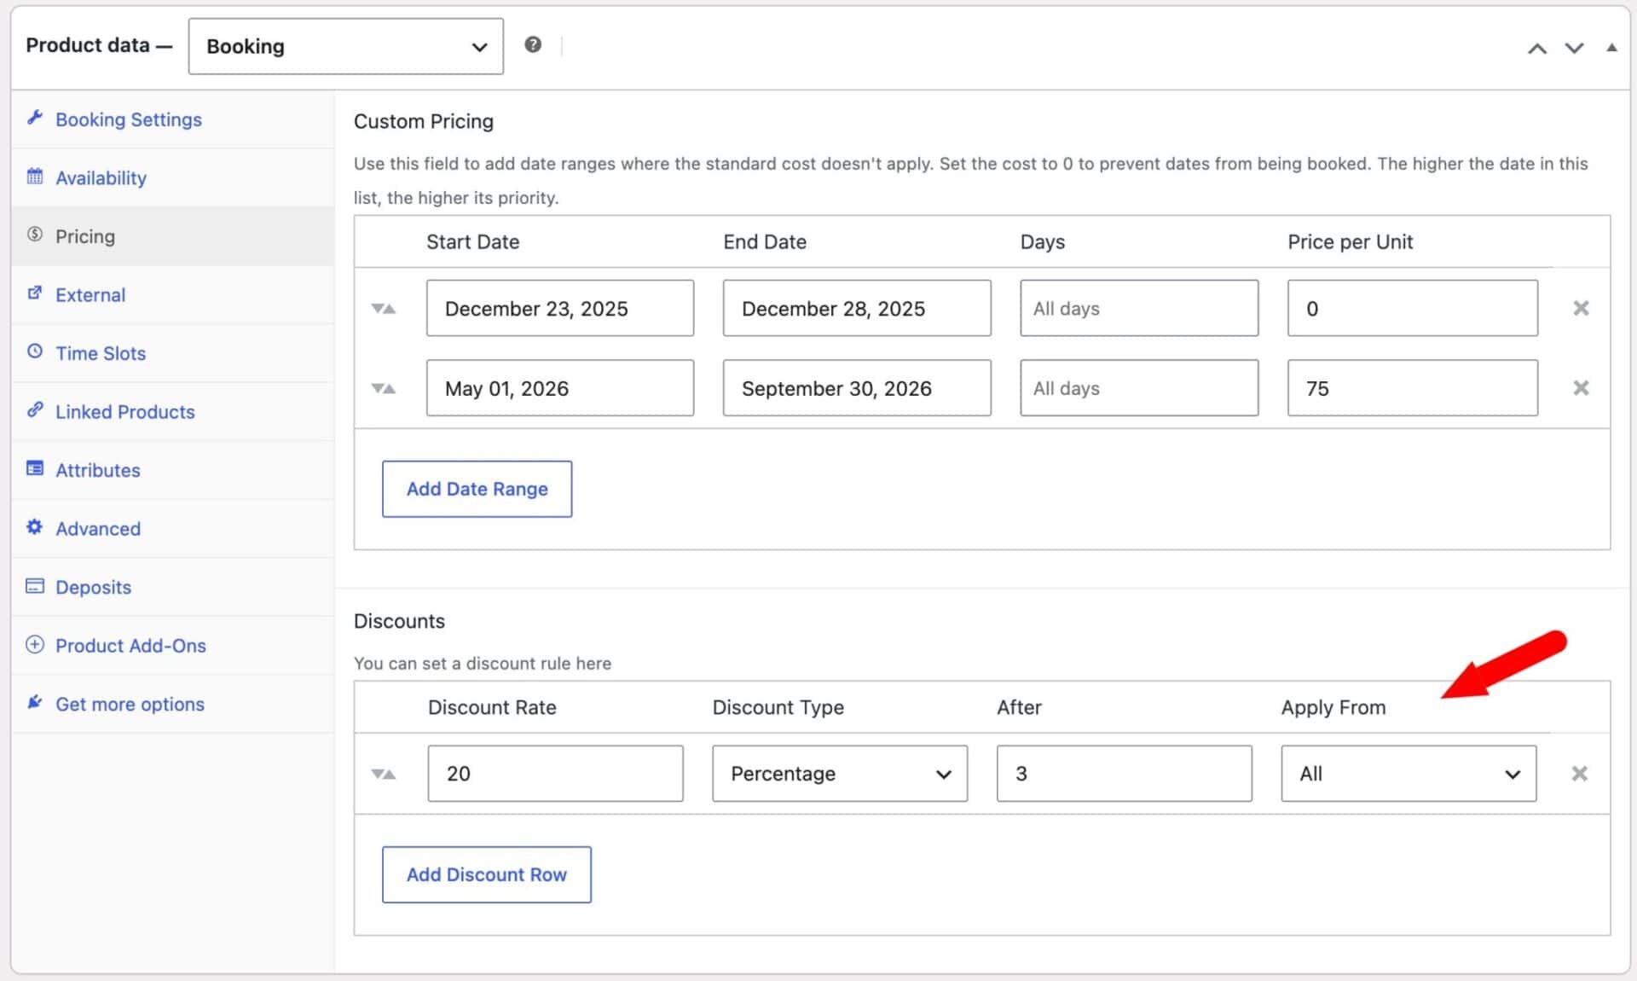The height and width of the screenshot is (981, 1637).
Task: Click the Deposits card icon
Action: point(35,586)
